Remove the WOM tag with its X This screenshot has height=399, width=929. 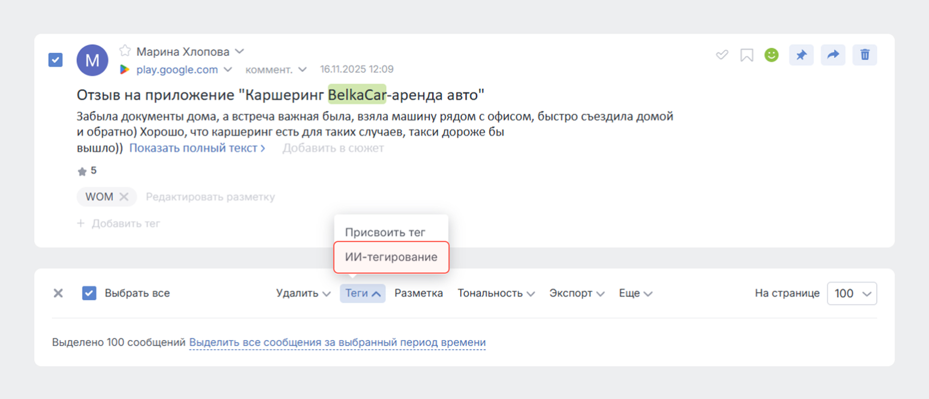click(124, 197)
